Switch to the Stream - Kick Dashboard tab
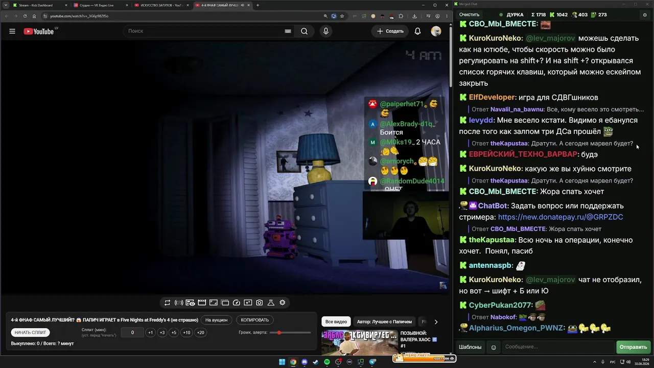This screenshot has height=368, width=654. (40, 5)
